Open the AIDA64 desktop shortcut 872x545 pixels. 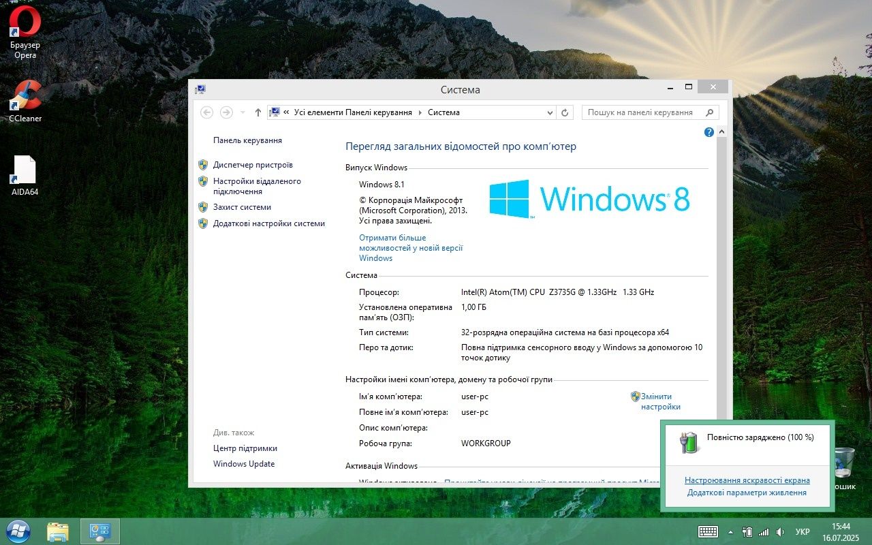click(25, 176)
